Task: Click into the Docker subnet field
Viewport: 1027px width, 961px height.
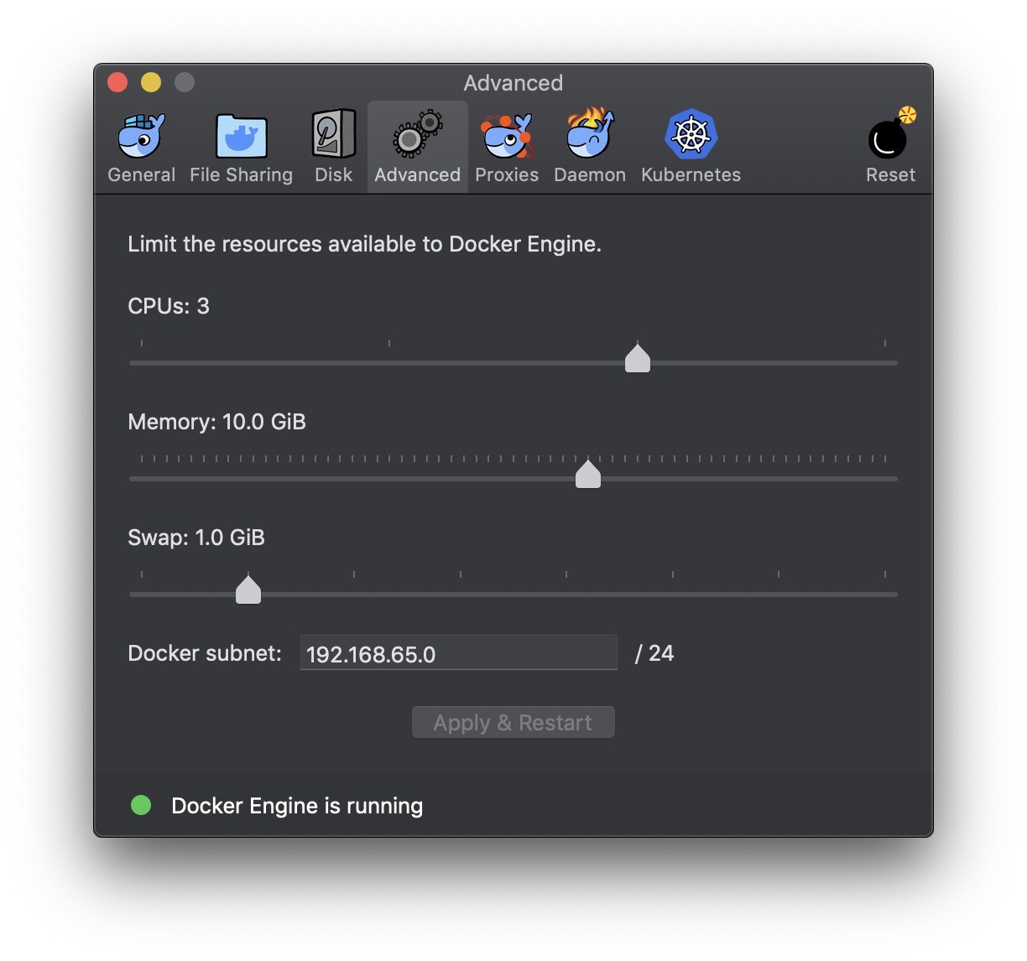Action: point(459,652)
